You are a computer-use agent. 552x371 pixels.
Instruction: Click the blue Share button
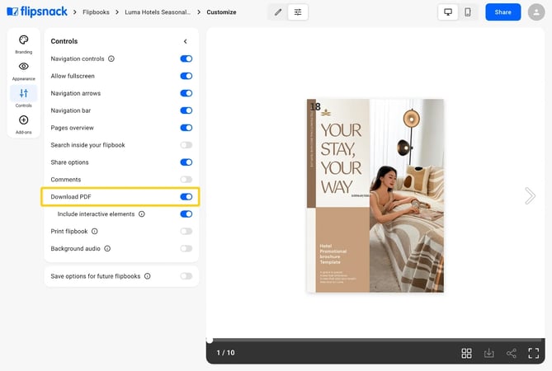502,12
